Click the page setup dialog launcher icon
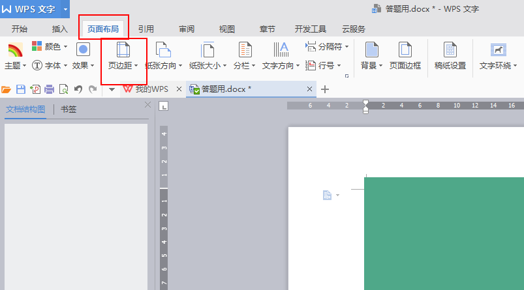Viewport: 524px width, 290px height. click(347, 76)
